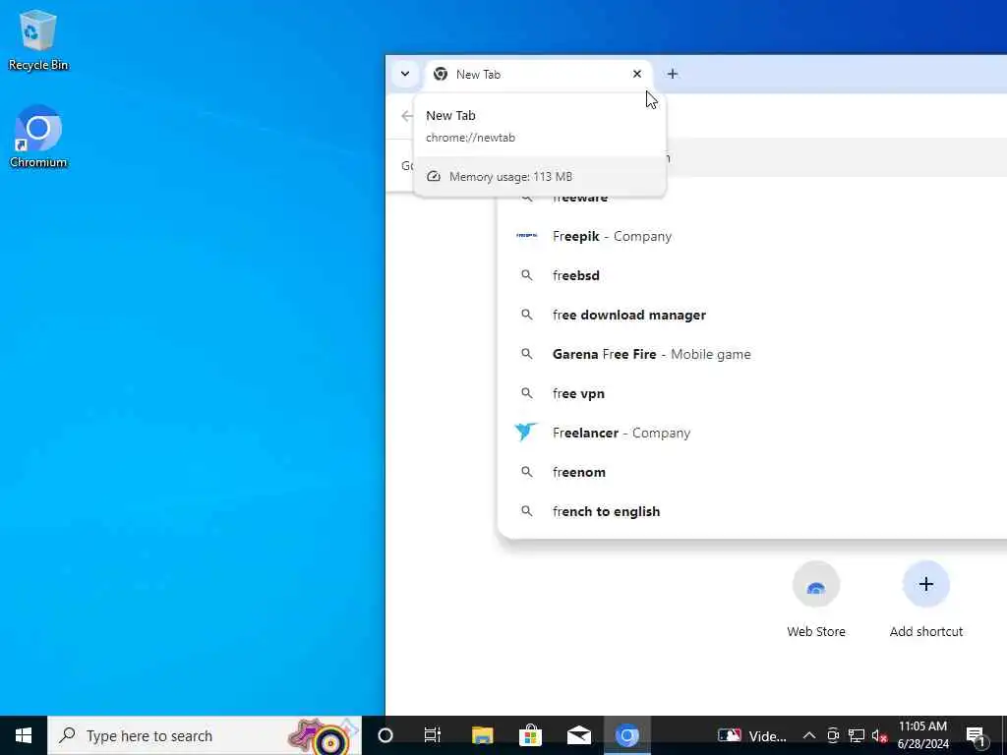Select the Chromium desktop shortcut
Viewport: 1007px width, 755px height.
click(38, 137)
